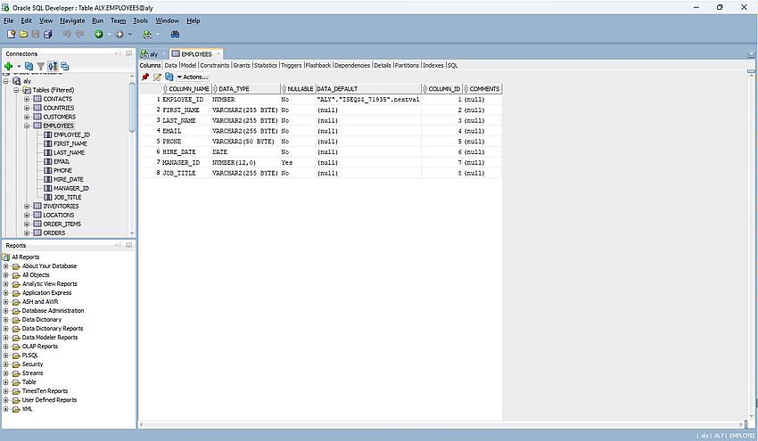Click the New file toolbar icon

click(12, 34)
